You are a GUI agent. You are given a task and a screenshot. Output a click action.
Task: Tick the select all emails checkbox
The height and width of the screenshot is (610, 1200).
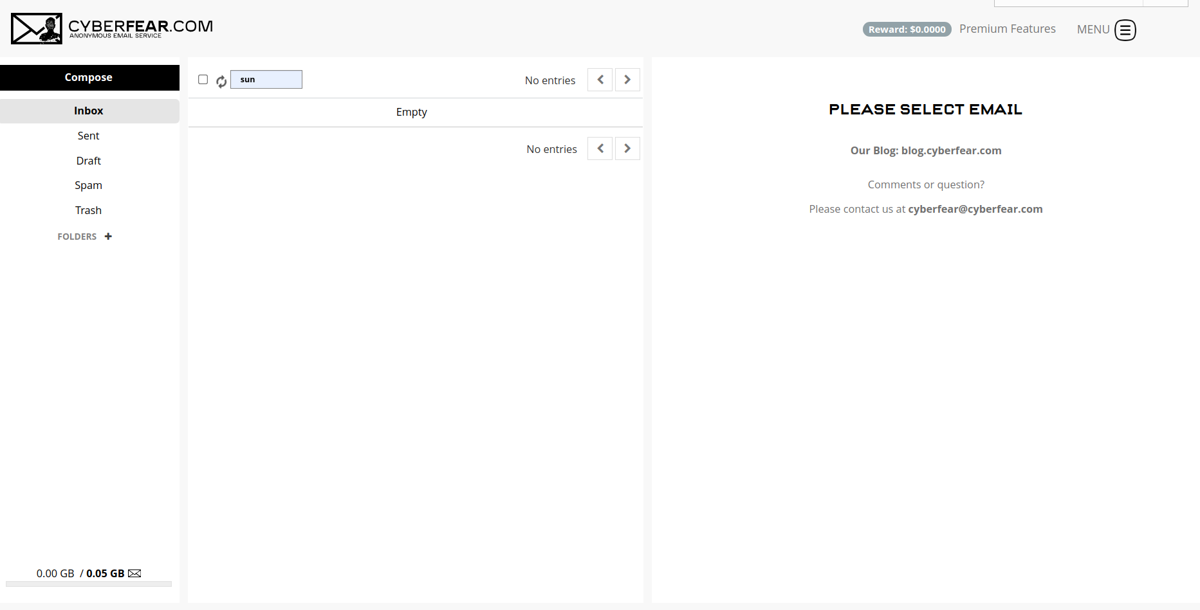(x=203, y=80)
